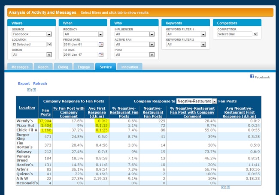Expand the Influencer dropdown

(134, 34)
